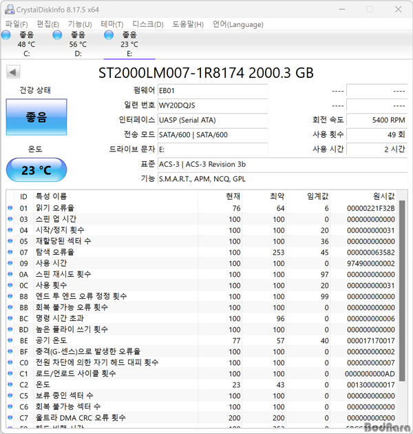Screen dimensions: 413x434
Task: Click the blue status orb for drive C:
Action: tap(6, 35)
